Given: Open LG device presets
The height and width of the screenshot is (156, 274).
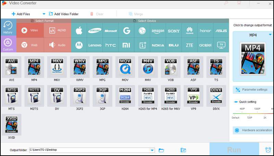Looking at the screenshot, I should [142, 31].
